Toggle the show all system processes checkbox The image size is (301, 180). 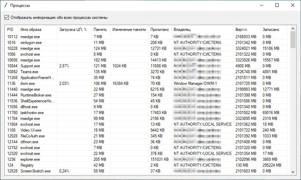point(7,18)
